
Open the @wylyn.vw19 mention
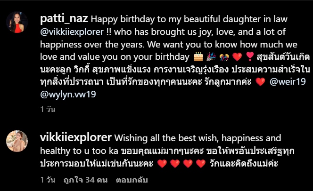(x=68, y=94)
